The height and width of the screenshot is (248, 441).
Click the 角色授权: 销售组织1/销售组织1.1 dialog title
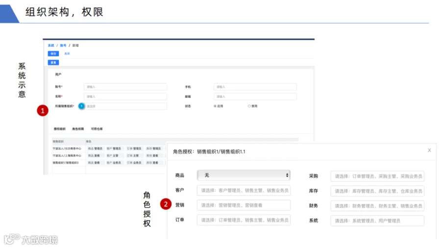point(209,151)
